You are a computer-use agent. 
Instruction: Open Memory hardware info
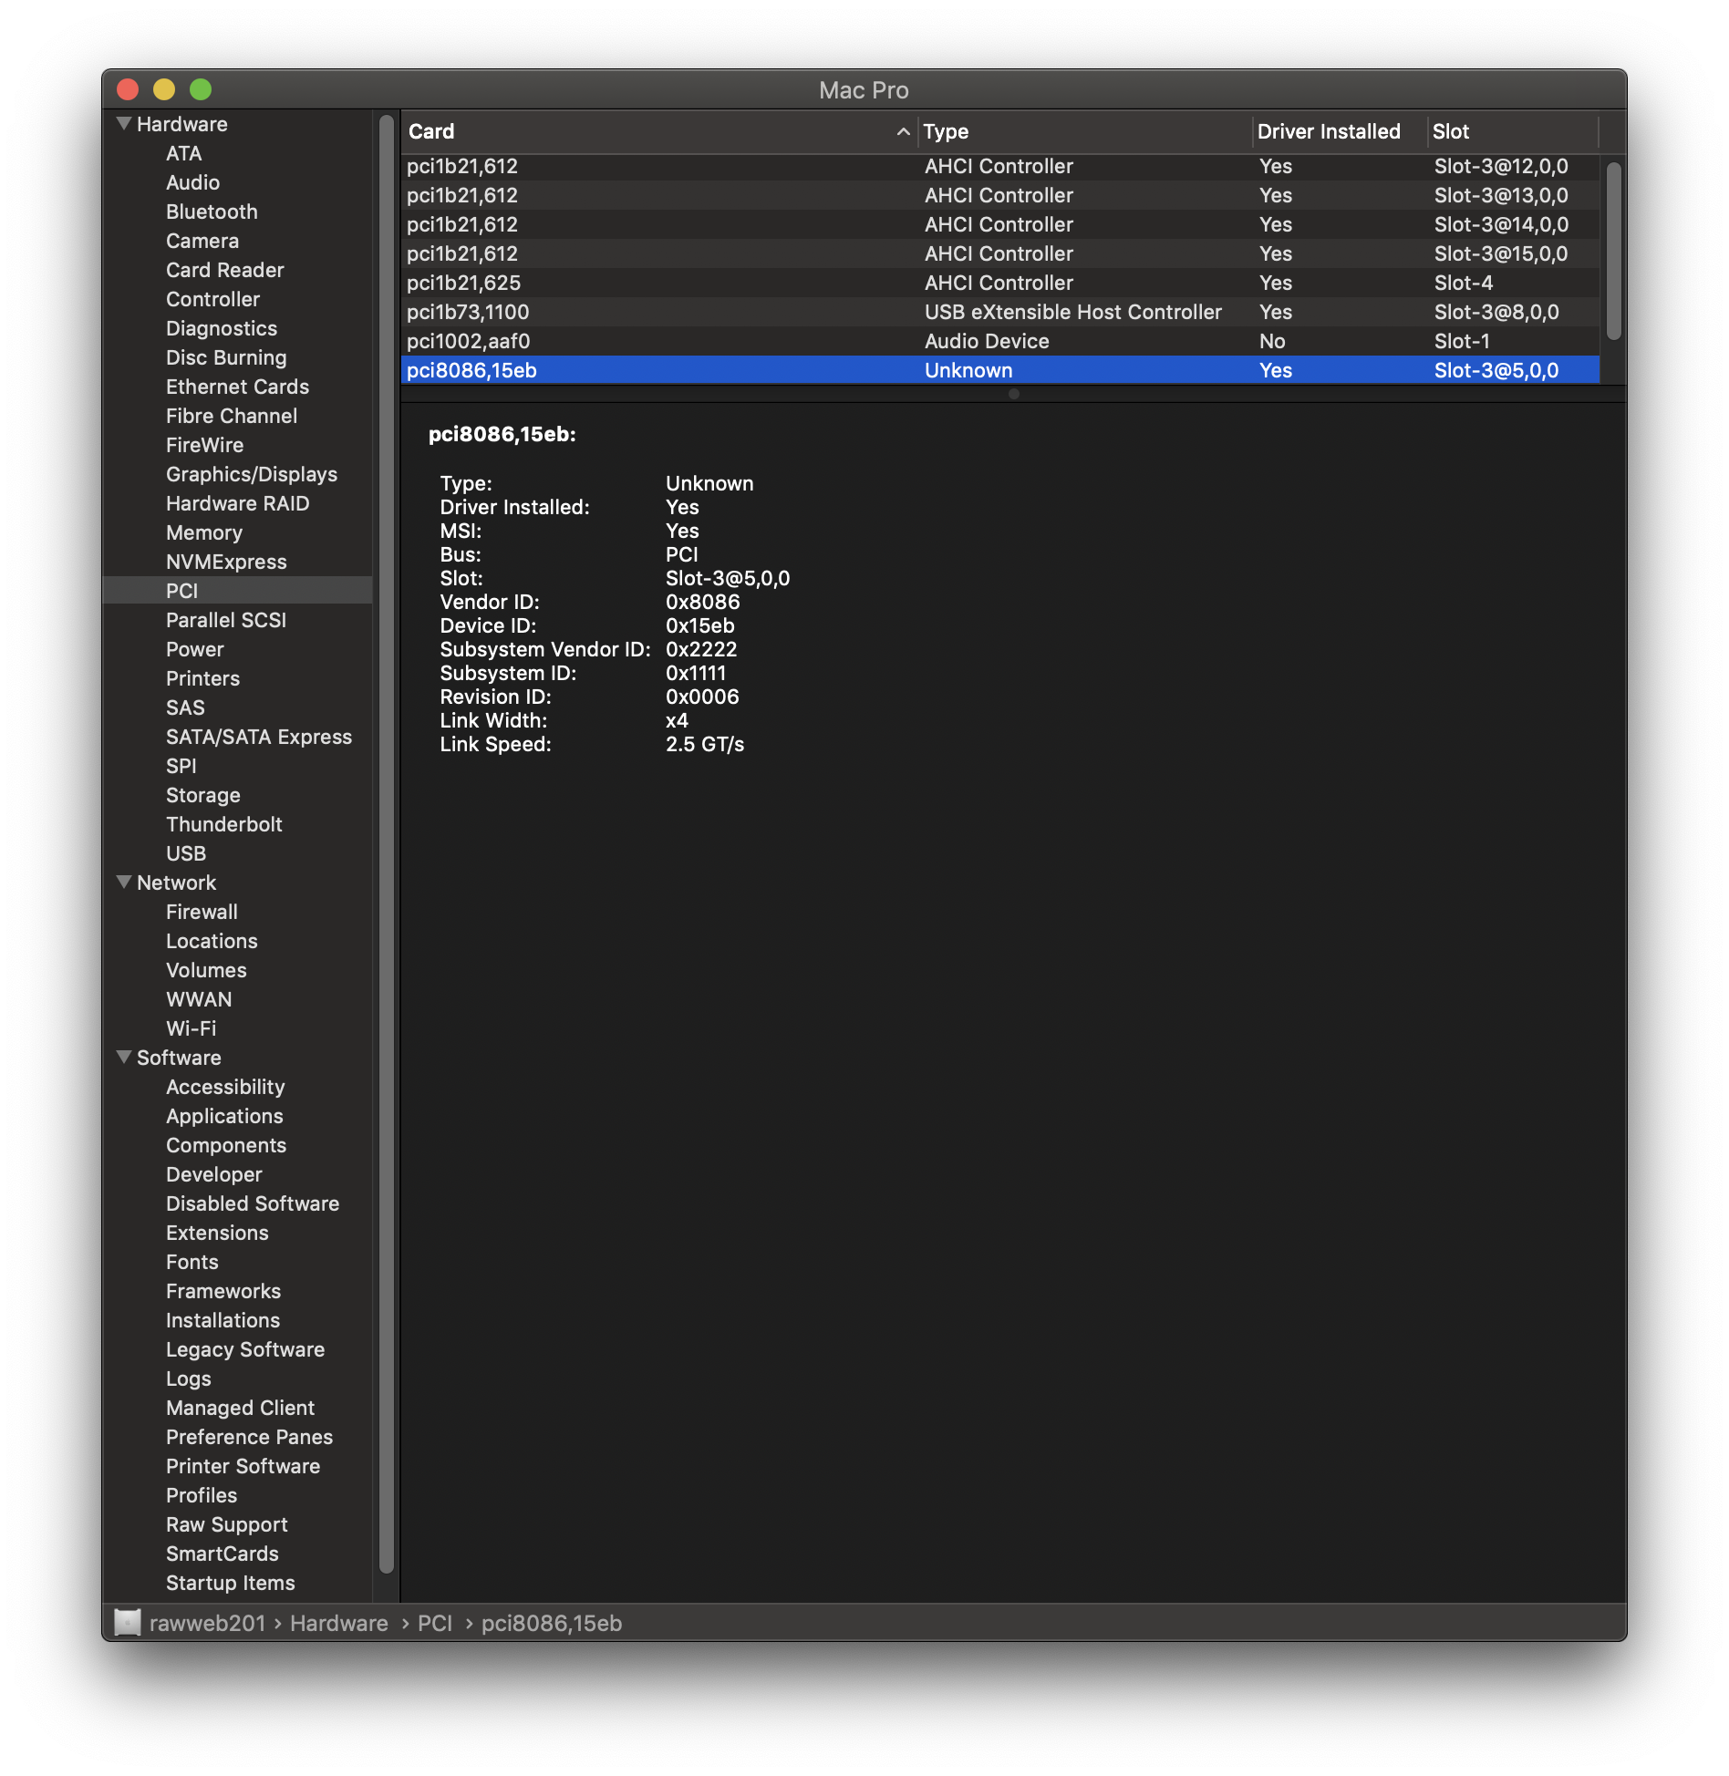pyautogui.click(x=204, y=532)
